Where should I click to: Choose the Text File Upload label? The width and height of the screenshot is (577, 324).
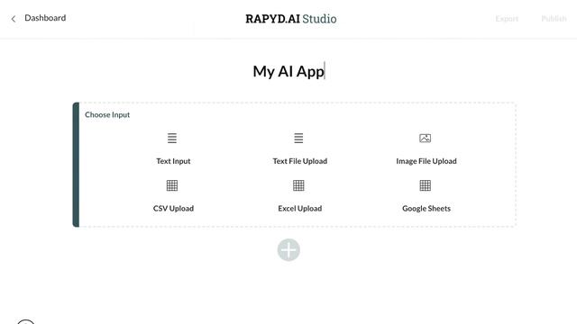(x=300, y=161)
